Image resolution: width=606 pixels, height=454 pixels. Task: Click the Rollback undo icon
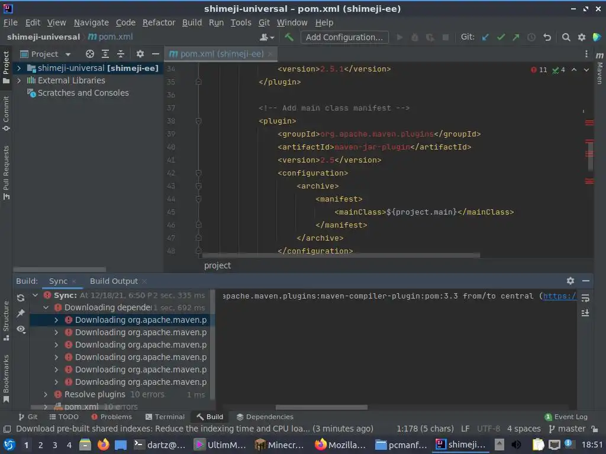547,37
